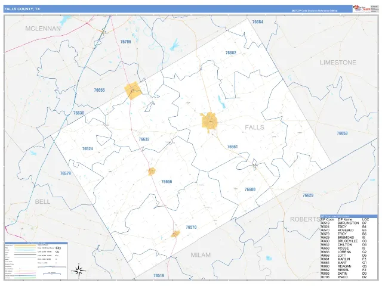Click ZIP code label 76632 on map
The width and height of the screenshot is (382, 286).
click(x=144, y=139)
